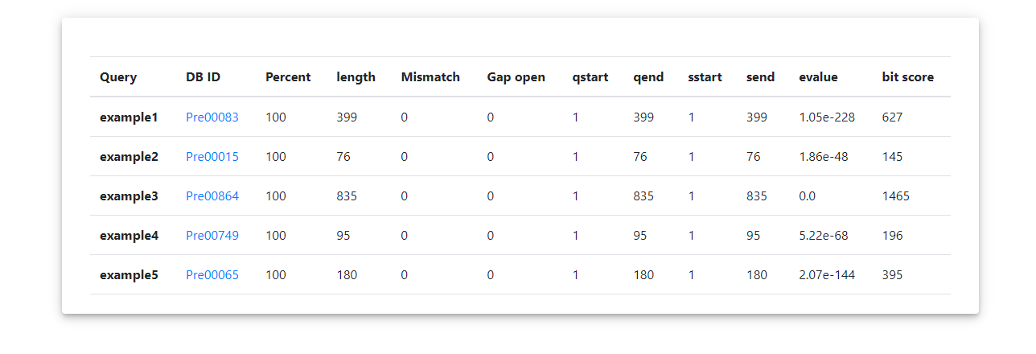Click the Query column header
The image size is (1036, 354).
(x=118, y=77)
